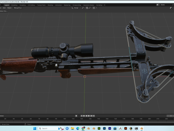Switch to the Layout workspace tab
The height and width of the screenshot is (131, 174).
tap(7, 5)
